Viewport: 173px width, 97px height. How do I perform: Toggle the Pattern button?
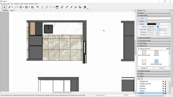point(142,21)
